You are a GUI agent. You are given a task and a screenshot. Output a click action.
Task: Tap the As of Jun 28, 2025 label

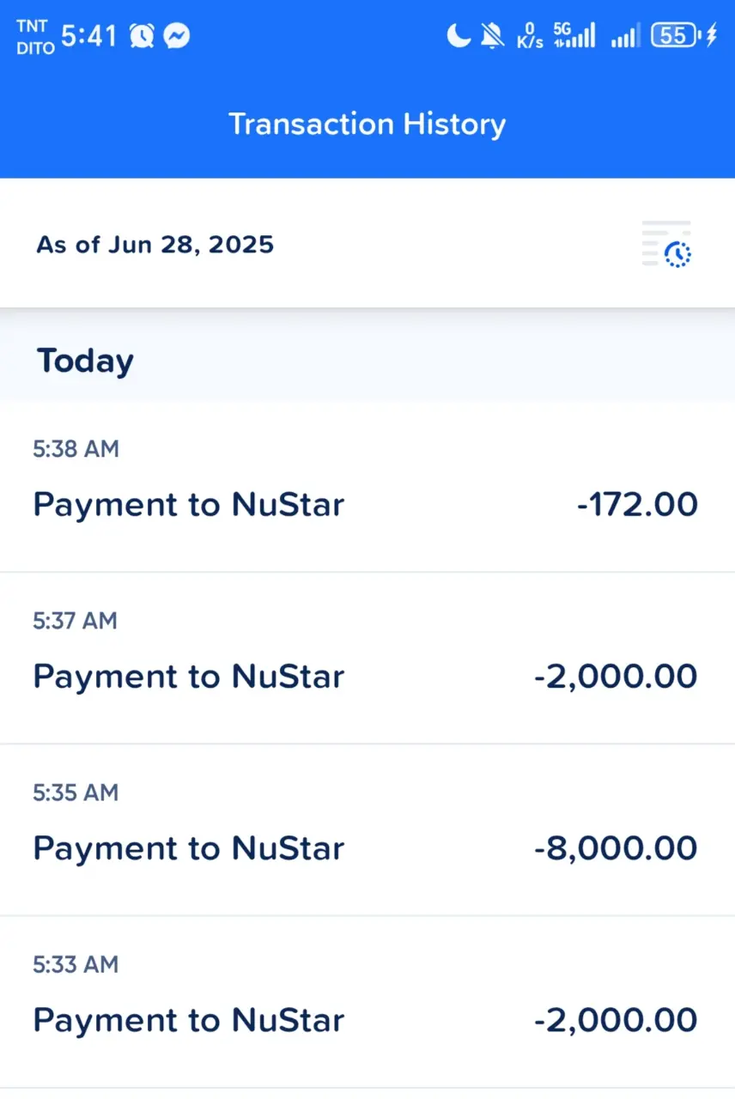click(x=155, y=245)
